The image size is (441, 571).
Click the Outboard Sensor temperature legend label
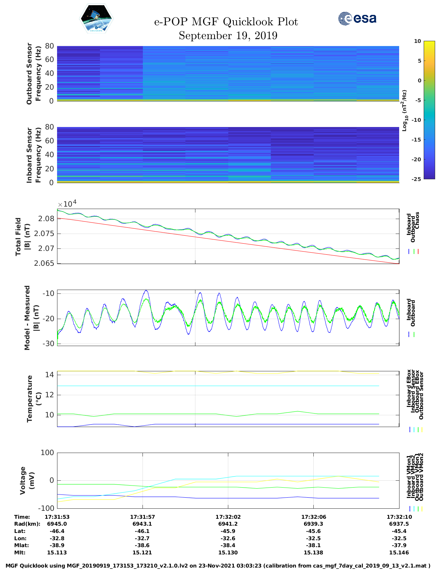point(421,396)
